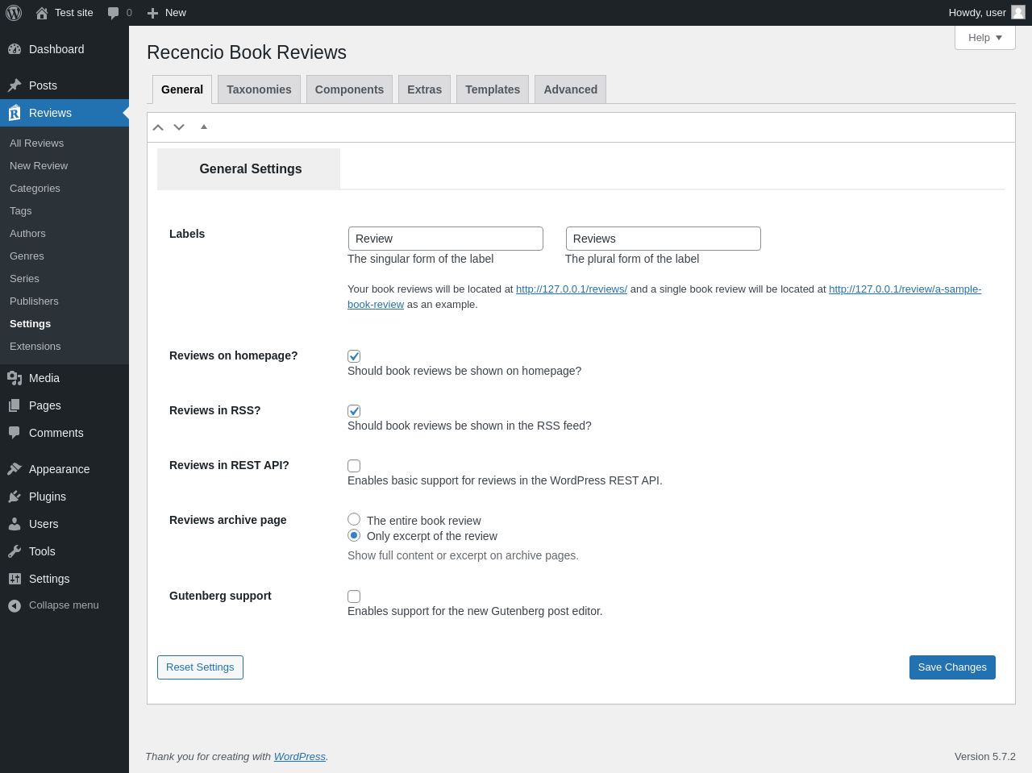Expand the Help dropdown
The image size is (1032, 773).
tap(984, 37)
